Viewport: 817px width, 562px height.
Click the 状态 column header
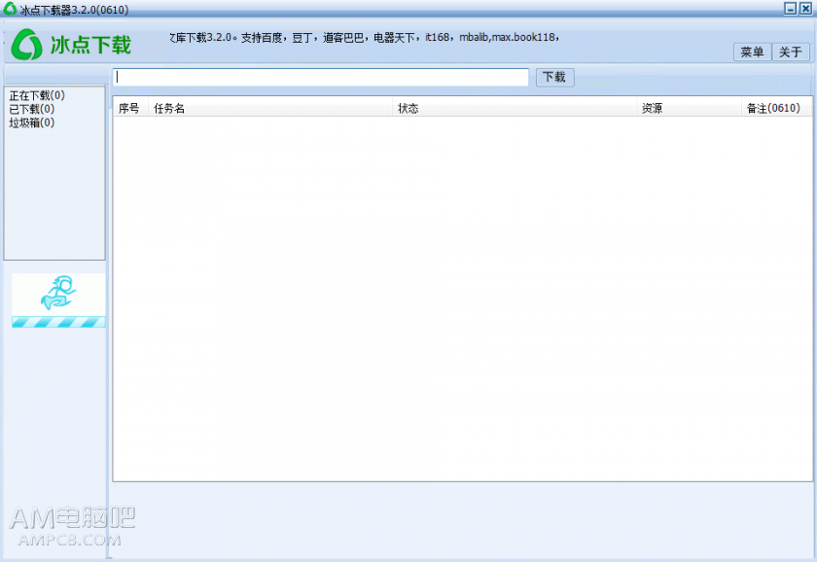(515, 108)
